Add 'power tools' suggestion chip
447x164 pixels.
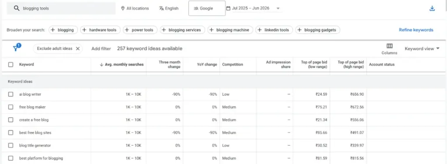click(140, 30)
